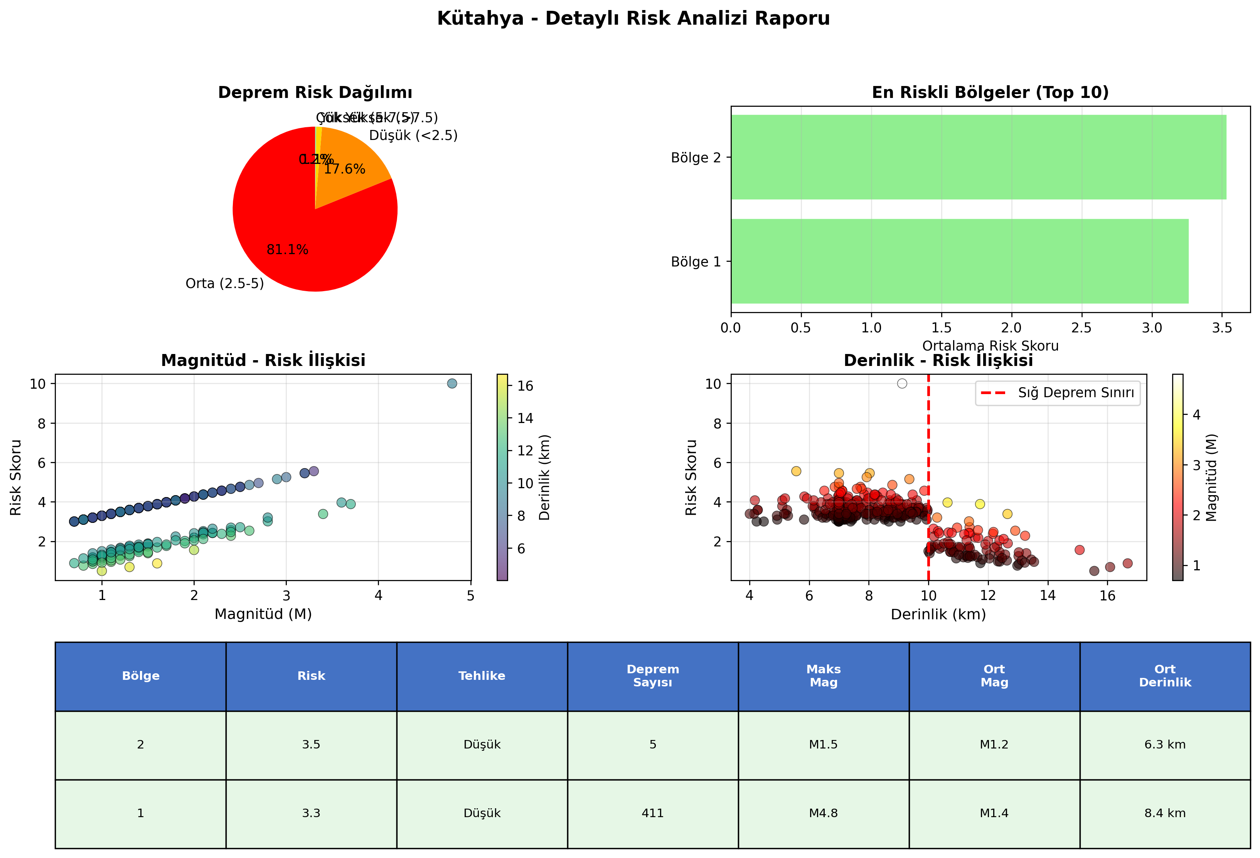Click the Deprem Sayısı table header

tap(653, 676)
